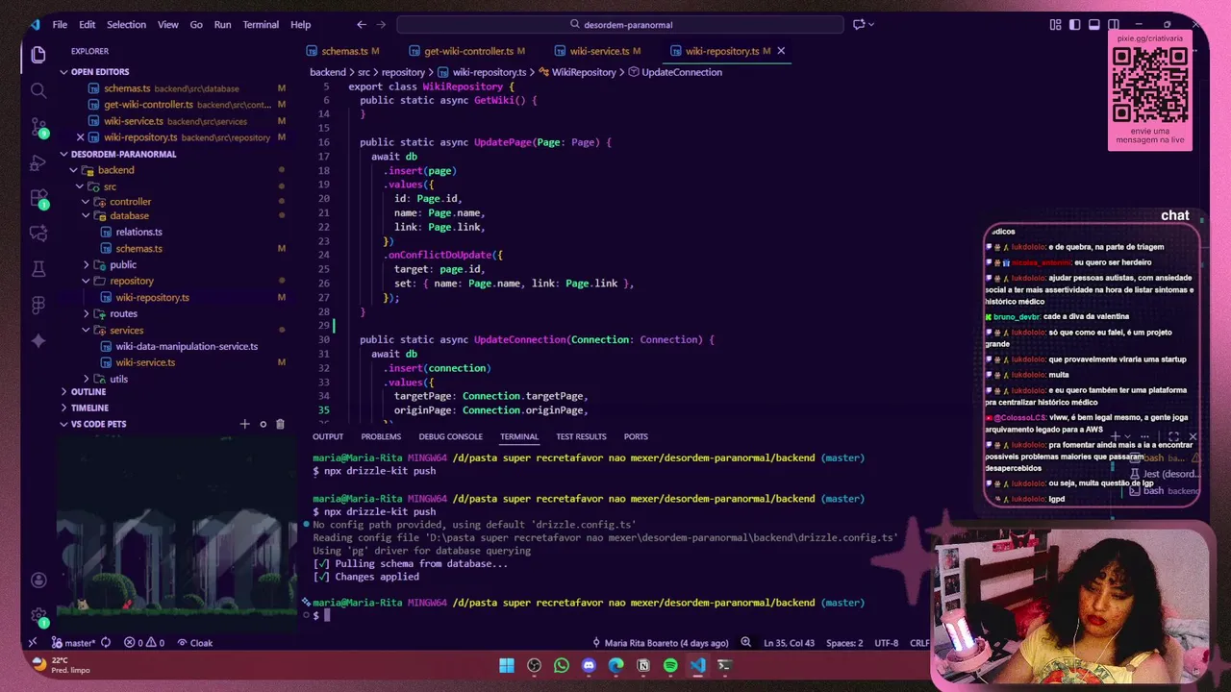The height and width of the screenshot is (692, 1231).
Task: Add a new pet in VS Code Pets
Action: (x=244, y=424)
